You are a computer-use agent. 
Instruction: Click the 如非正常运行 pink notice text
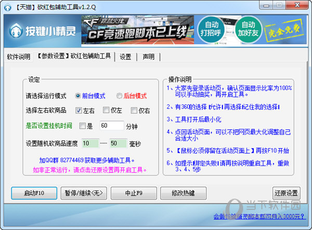(90, 170)
